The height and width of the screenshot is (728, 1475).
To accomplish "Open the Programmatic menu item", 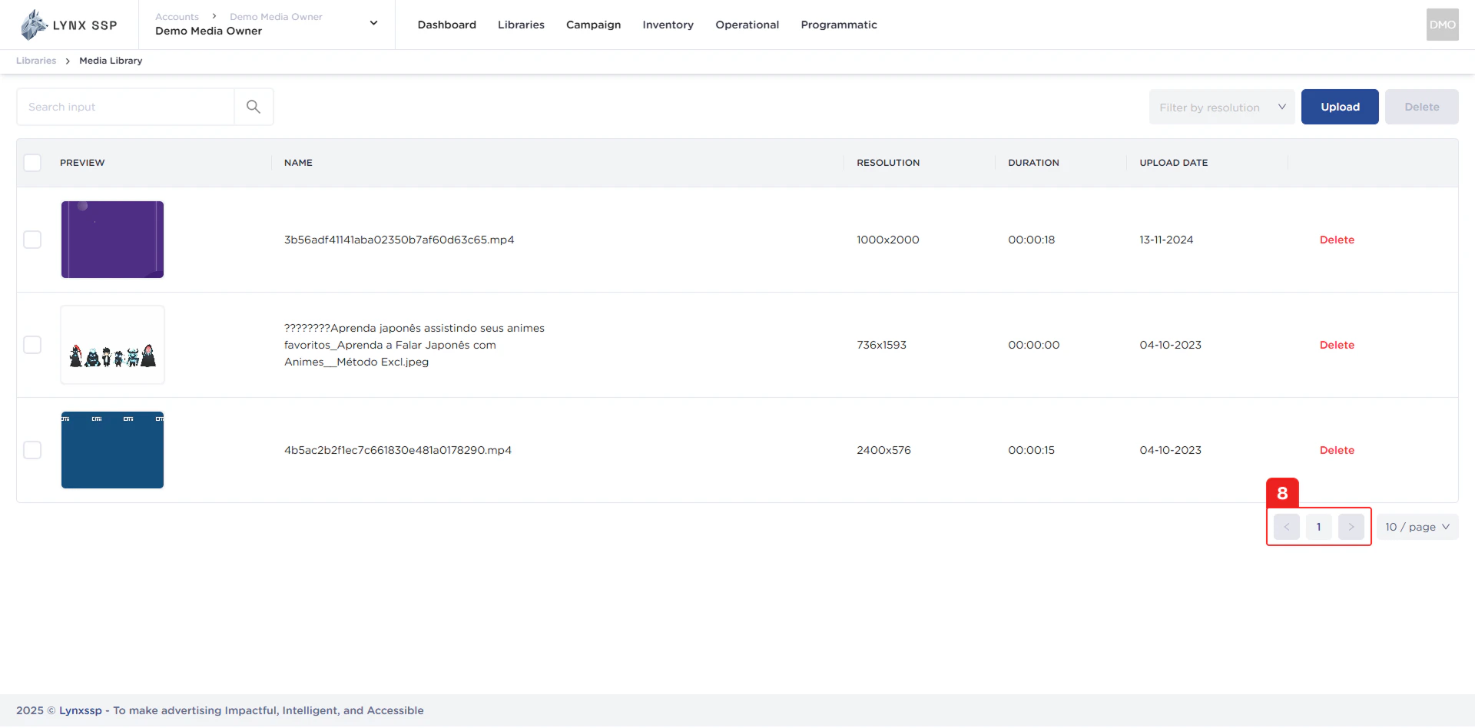I will (x=838, y=25).
